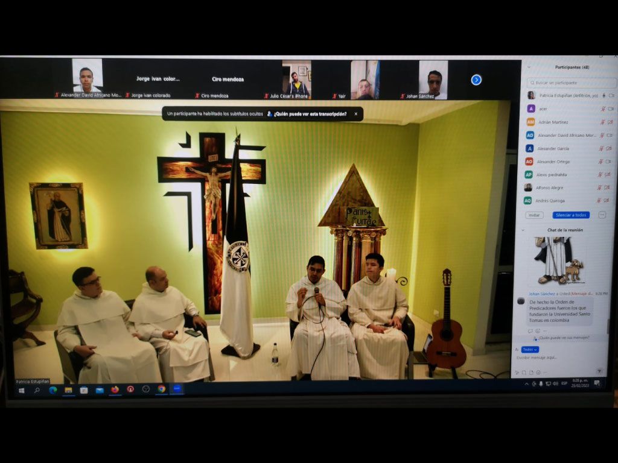The height and width of the screenshot is (463, 618).
Task: Click the Windows search magnifier icon
Action: [x=37, y=390]
